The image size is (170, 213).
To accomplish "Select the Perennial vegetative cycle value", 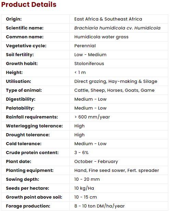I will coord(85,46).
